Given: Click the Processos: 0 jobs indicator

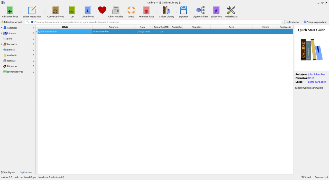Looking at the screenshot, I should click(x=321, y=177).
